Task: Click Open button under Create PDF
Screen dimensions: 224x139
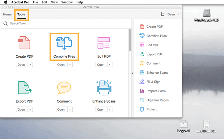Action: (22, 64)
